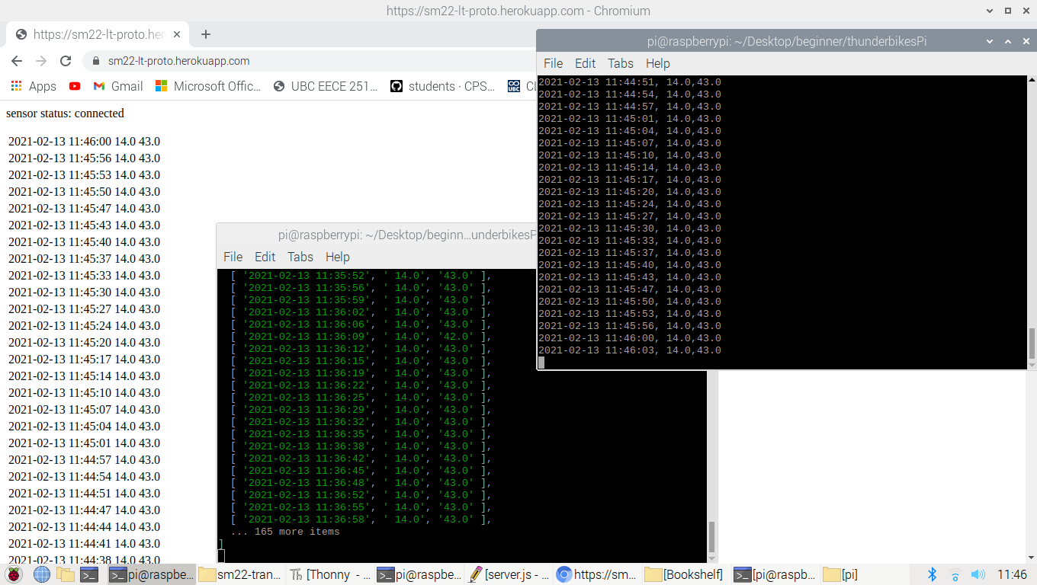Screen dimensions: 1037x585
Task: Open the UBC EECE 251 bookmark
Action: [326, 86]
